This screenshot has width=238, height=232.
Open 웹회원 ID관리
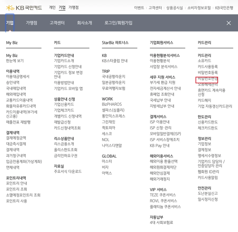point(208,172)
